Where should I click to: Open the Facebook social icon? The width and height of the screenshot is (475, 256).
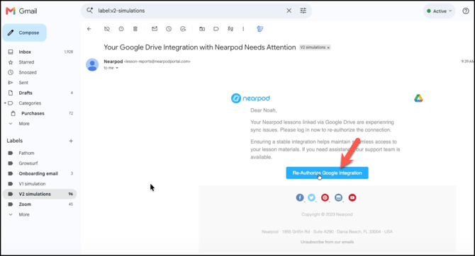tap(300, 197)
